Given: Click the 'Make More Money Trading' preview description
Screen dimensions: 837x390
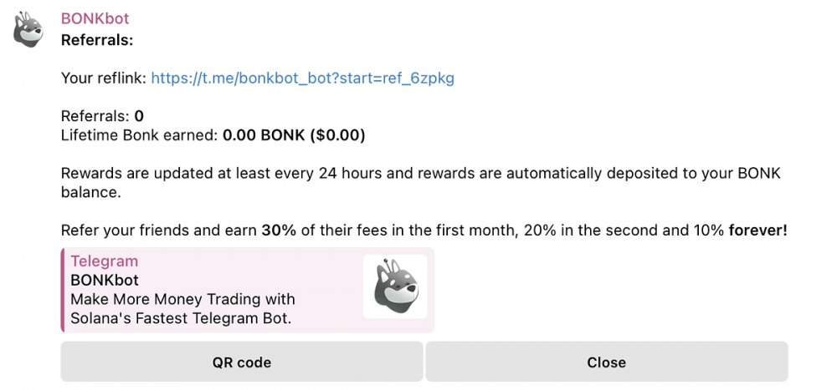Looking at the screenshot, I should [182, 300].
